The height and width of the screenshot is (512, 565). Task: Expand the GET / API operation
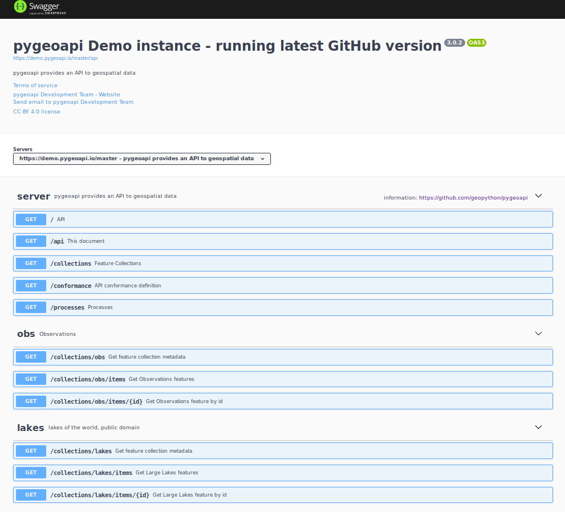coord(283,220)
